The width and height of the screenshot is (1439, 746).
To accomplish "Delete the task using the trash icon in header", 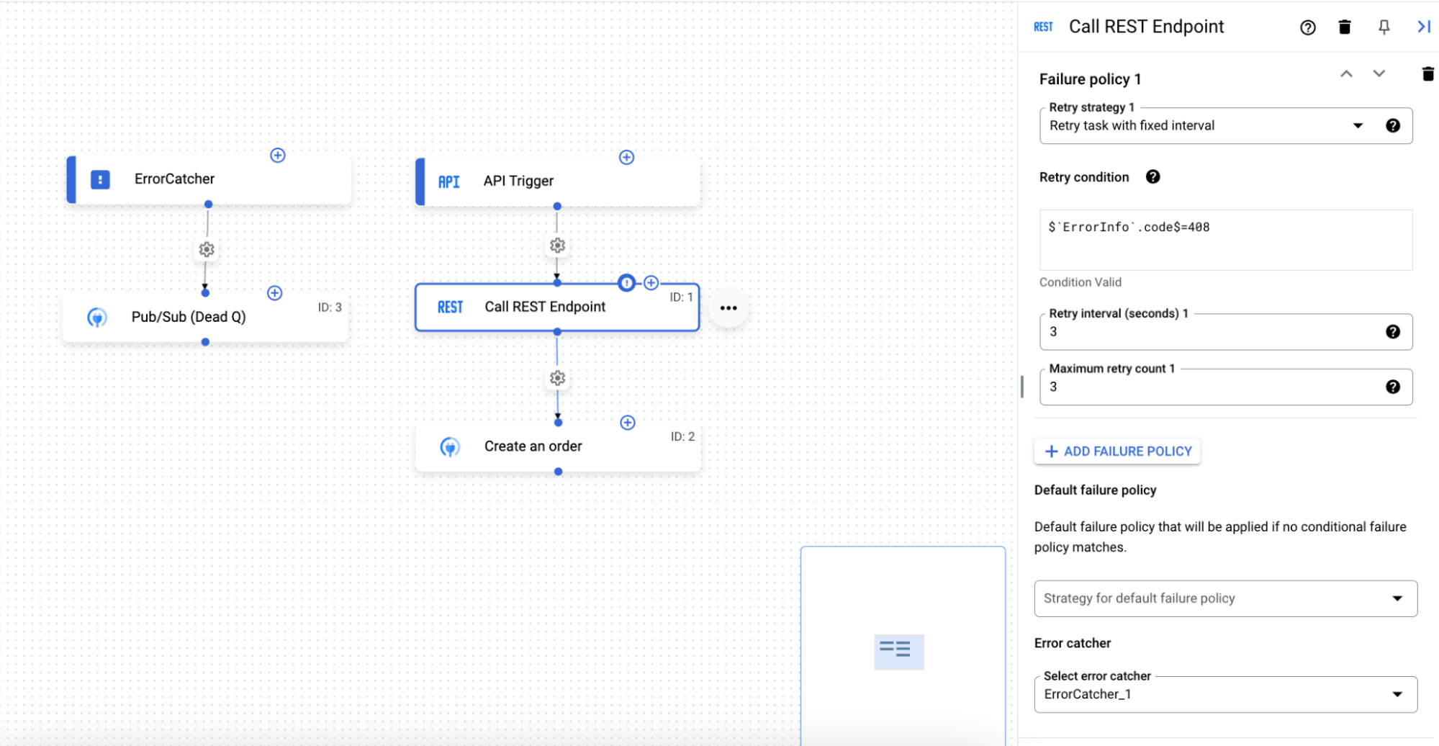I will tap(1345, 27).
